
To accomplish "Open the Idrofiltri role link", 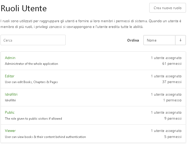I will pos(11,94).
